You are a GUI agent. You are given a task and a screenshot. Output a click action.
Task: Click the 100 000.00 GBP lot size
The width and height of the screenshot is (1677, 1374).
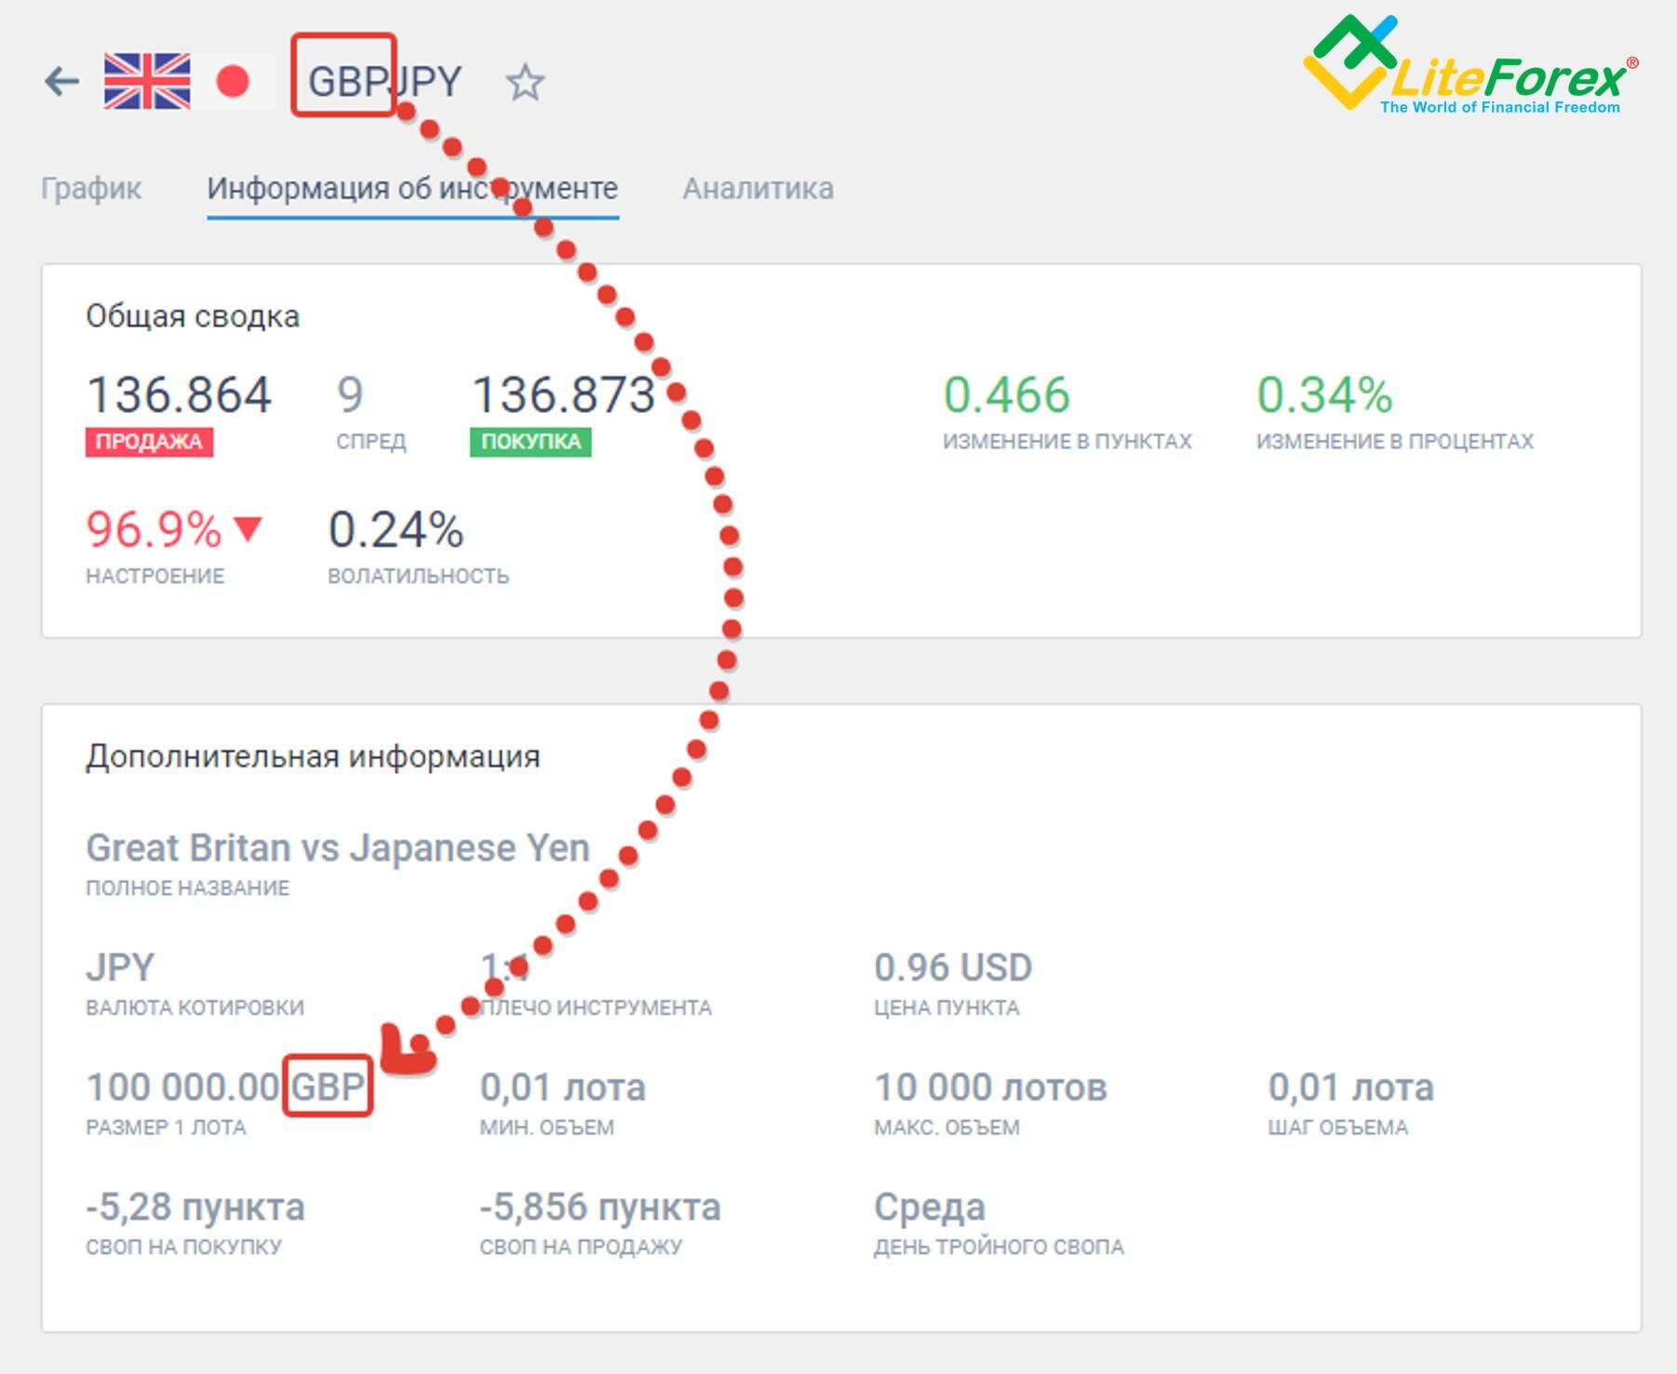(x=226, y=1087)
